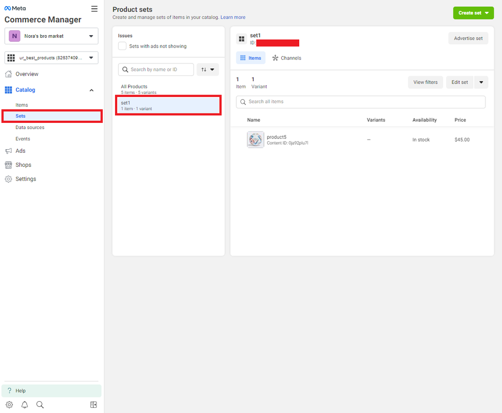Toggle the sidebar panel layout icon
The width and height of the screenshot is (502, 413).
[93, 405]
